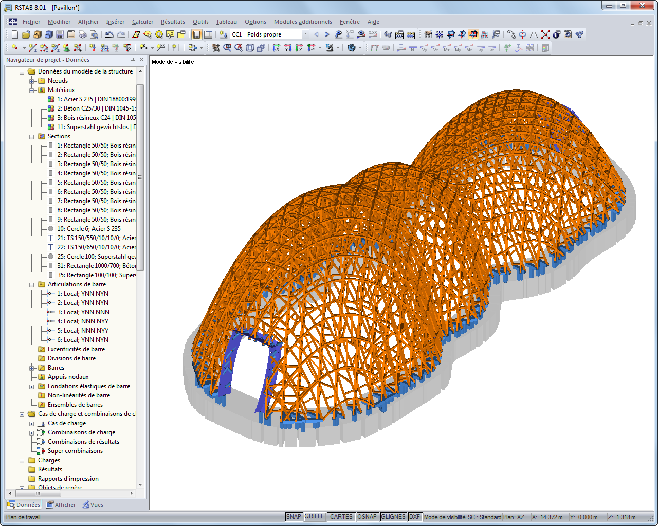This screenshot has width=658, height=526.
Task: Open the Calculer menu
Action: click(142, 22)
